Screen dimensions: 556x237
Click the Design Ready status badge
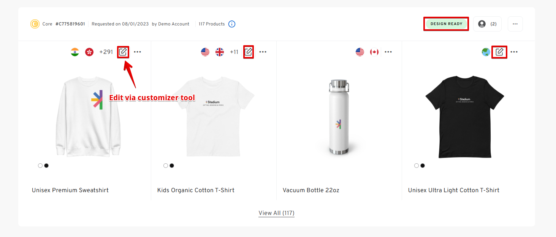pyautogui.click(x=446, y=24)
